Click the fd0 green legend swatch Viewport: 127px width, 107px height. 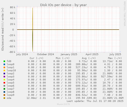click(4, 61)
